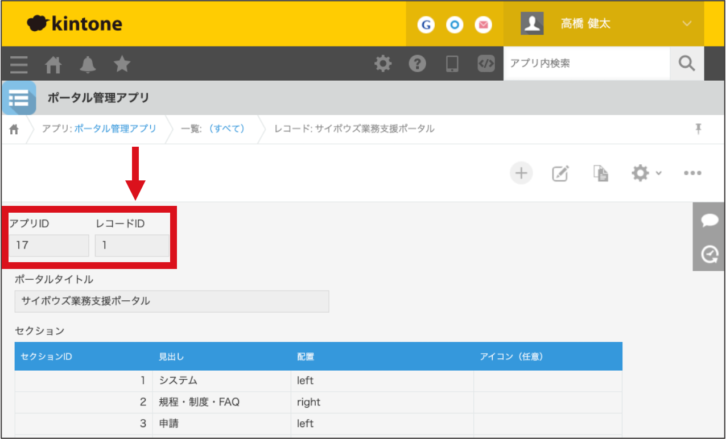Click the アプリID field showing 17

pyautogui.click(x=49, y=246)
